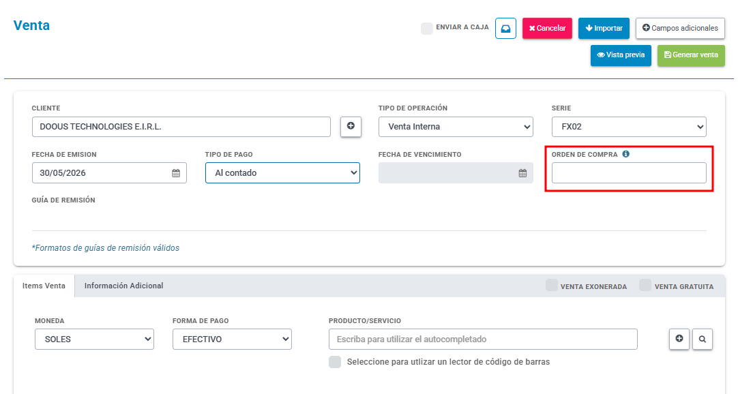This screenshot has width=738, height=394.
Task: Click green Generar venta button
Action: [691, 55]
